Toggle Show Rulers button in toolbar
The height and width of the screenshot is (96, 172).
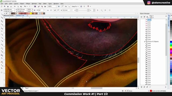click(63, 6)
